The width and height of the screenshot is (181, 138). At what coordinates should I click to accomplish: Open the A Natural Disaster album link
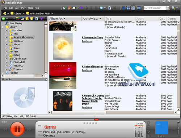point(92,66)
